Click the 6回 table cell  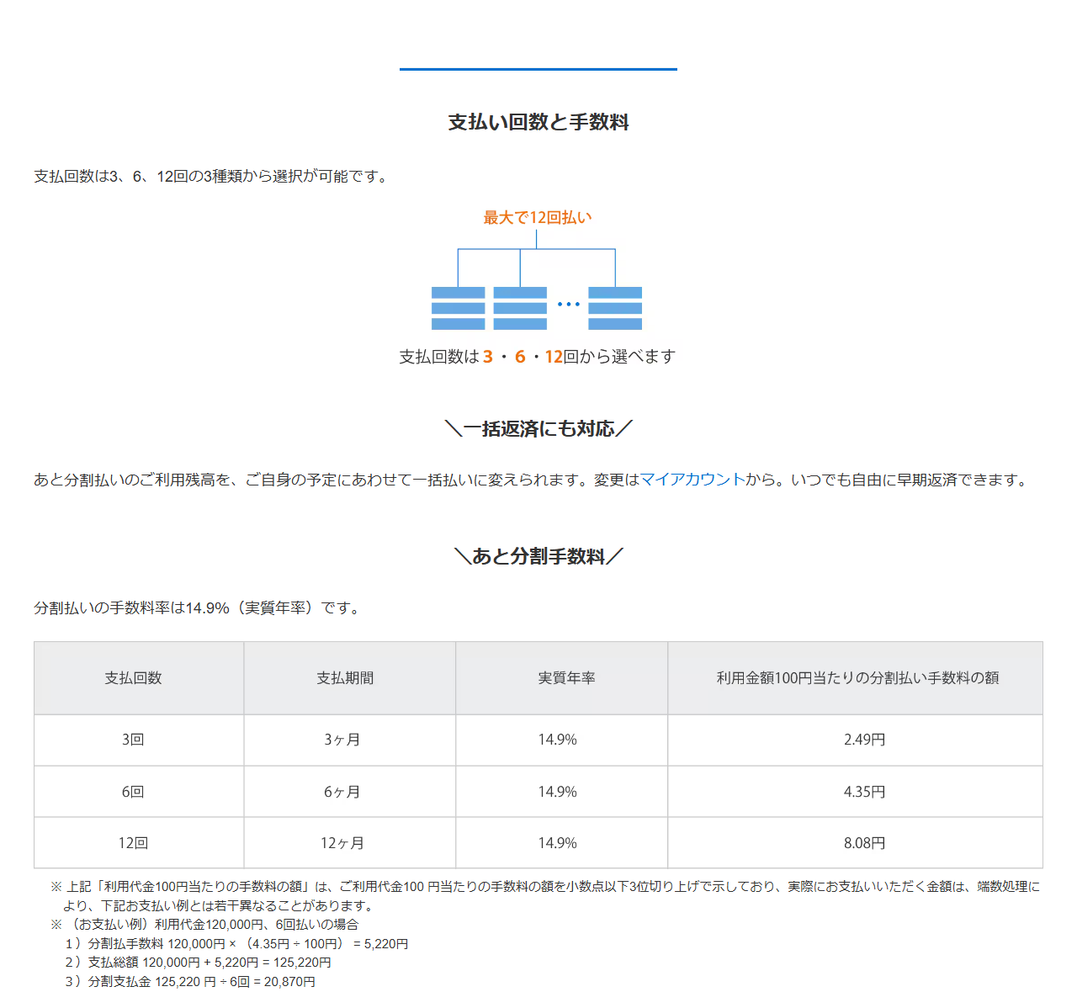pyautogui.click(x=139, y=792)
